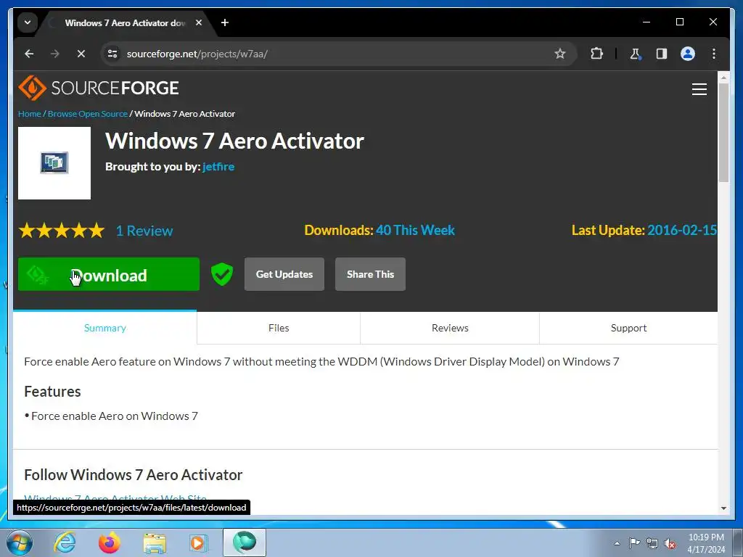743x557 pixels.
Task: Launch Internet Explorer from taskbar
Action: (65, 542)
